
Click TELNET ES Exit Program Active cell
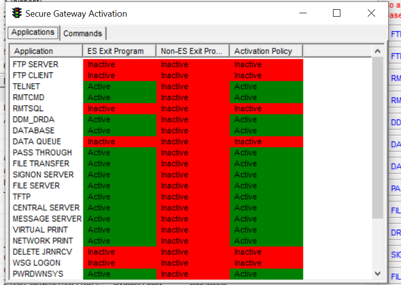coord(120,87)
